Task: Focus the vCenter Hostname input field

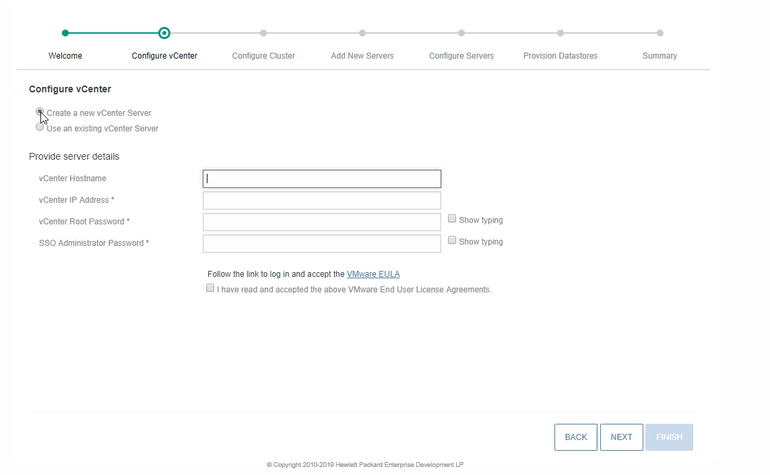Action: tap(321, 179)
